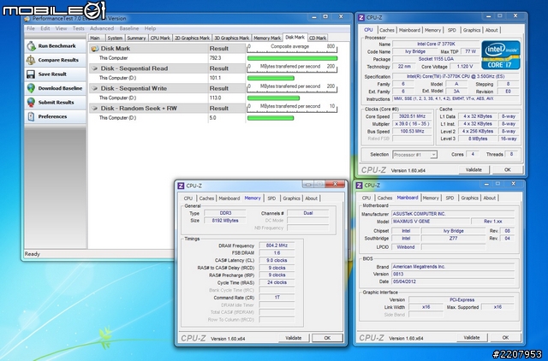Click the 792.3 Disk Mark result value
The height and width of the screenshot is (361, 548).
coord(215,58)
